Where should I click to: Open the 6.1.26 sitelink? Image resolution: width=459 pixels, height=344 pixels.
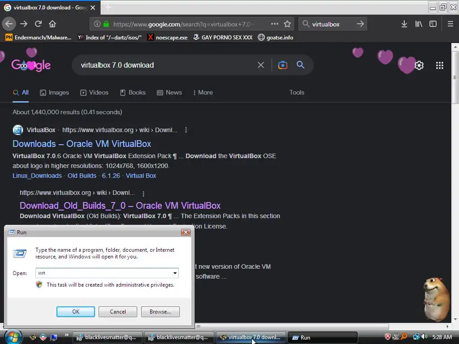[111, 176]
